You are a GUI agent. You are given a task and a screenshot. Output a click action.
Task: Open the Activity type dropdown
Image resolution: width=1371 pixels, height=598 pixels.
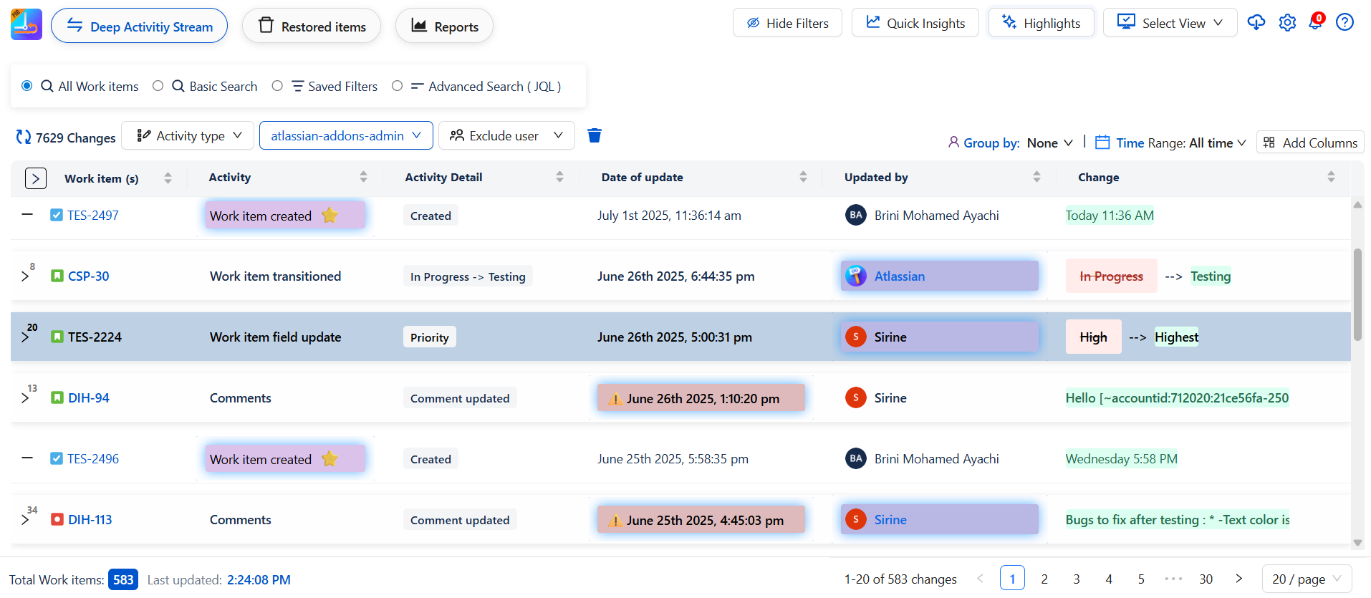tap(188, 136)
